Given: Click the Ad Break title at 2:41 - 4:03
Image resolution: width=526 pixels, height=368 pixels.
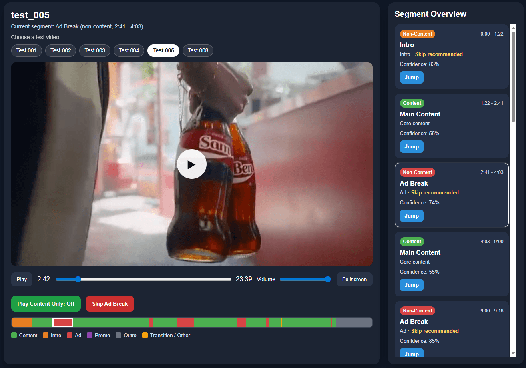Looking at the screenshot, I should (414, 183).
